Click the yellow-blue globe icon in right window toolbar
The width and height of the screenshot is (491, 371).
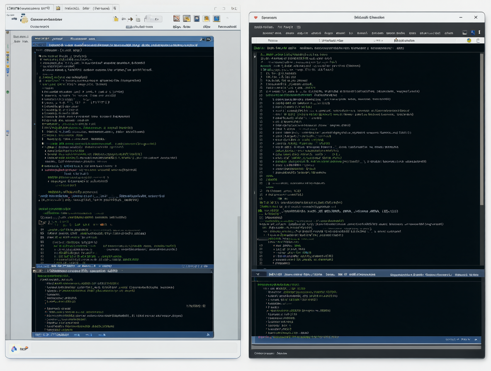point(469,40)
